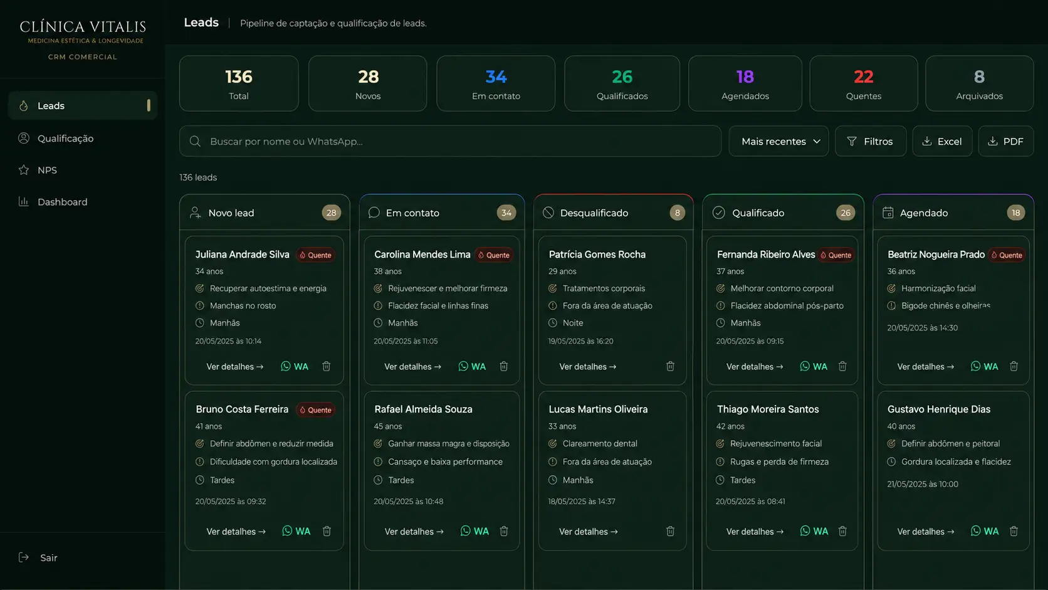Remove Patrícia Gomes Rocha using trash icon
The height and width of the screenshot is (590, 1048).
click(670, 366)
